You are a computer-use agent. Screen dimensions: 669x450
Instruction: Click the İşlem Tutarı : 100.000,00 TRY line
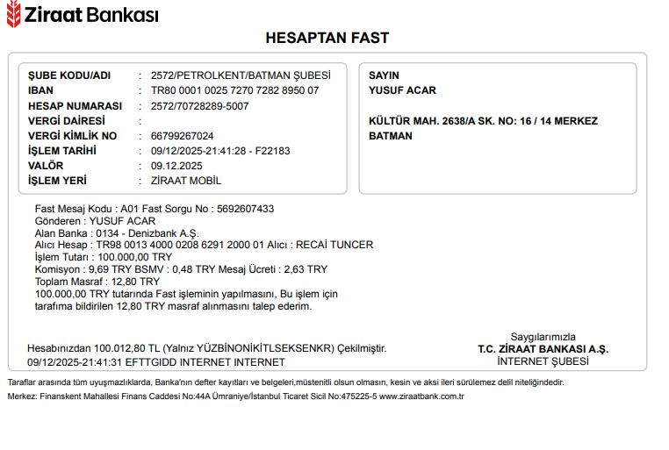point(104,257)
